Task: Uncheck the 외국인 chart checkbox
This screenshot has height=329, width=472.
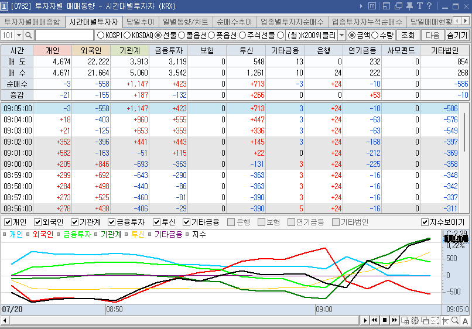Action: coord(37,222)
